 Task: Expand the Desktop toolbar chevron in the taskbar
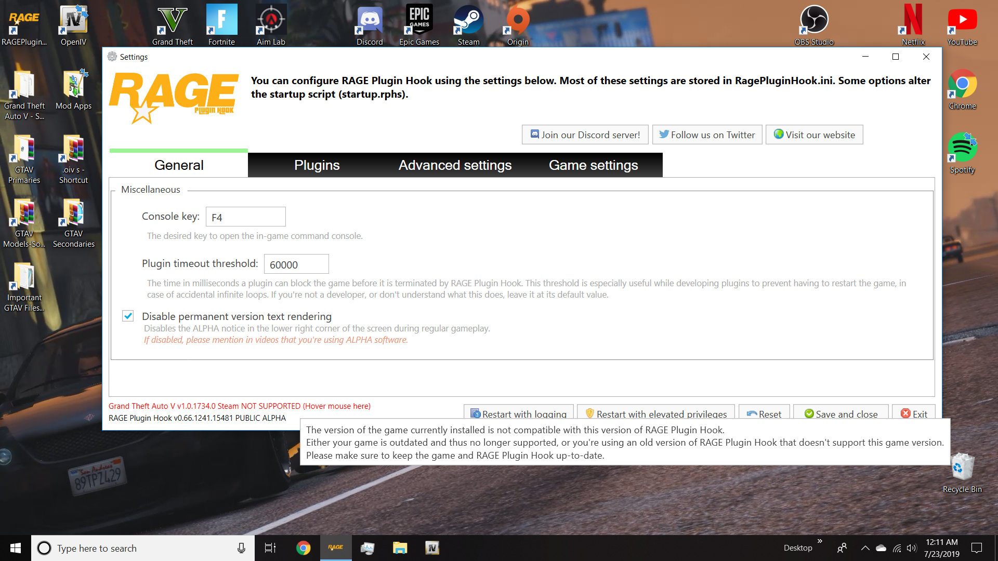point(820,541)
